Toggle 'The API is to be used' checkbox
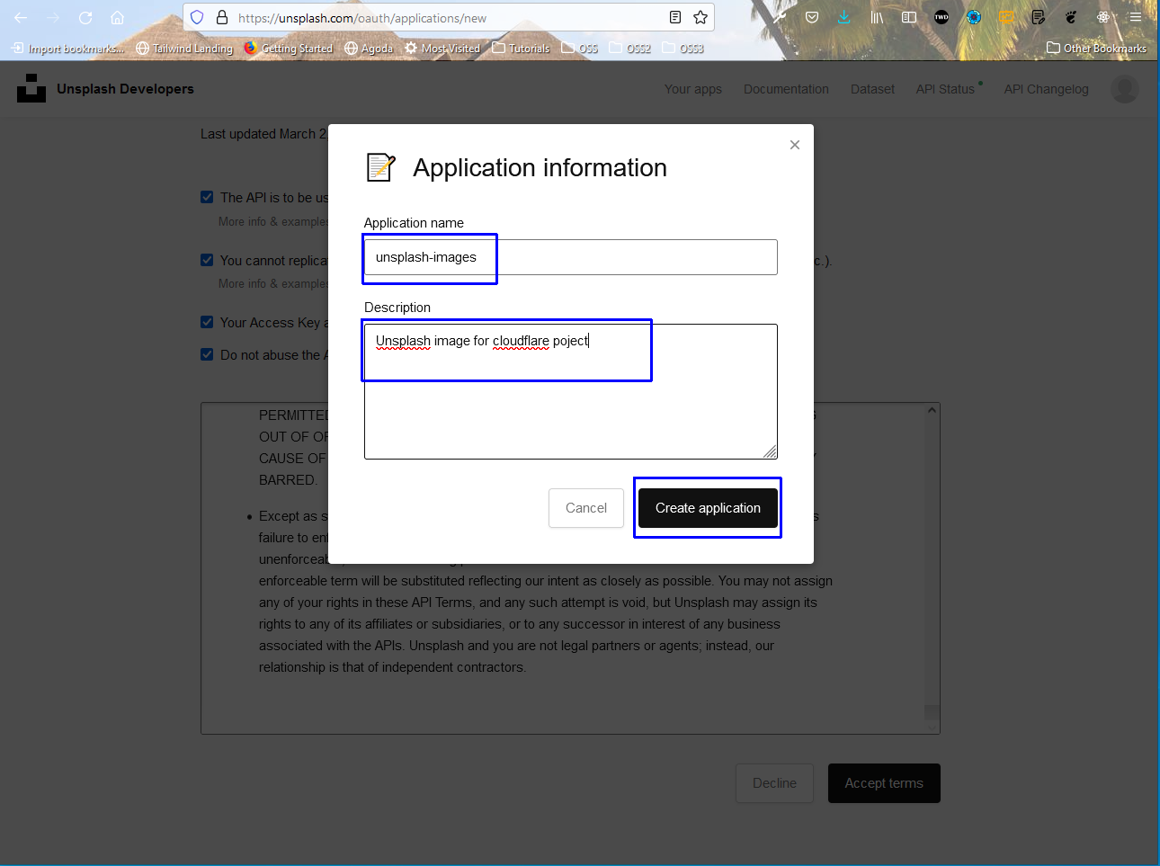 coord(207,197)
